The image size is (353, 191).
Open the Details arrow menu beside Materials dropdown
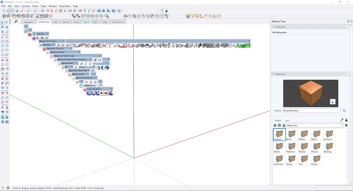point(346,126)
